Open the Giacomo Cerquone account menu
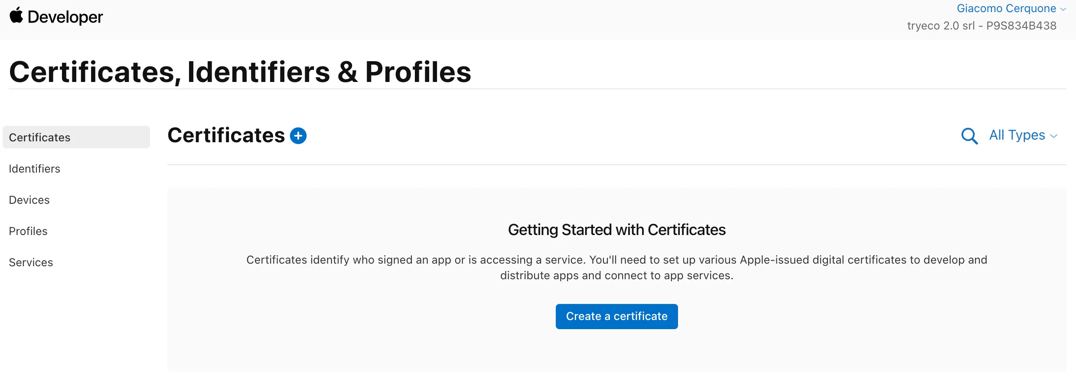Viewport: 1076px width, 392px height. (1007, 8)
